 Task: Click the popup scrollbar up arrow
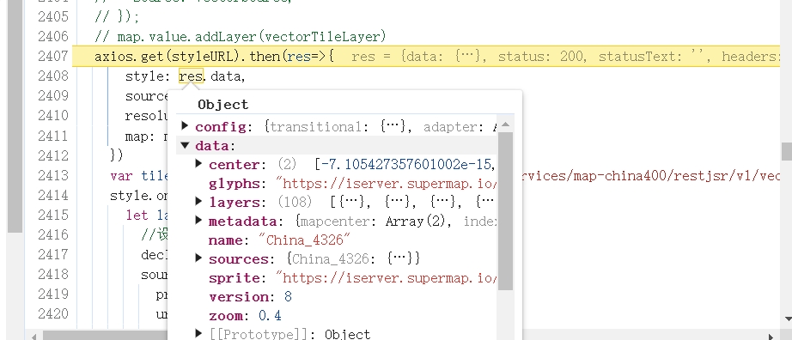pos(505,124)
